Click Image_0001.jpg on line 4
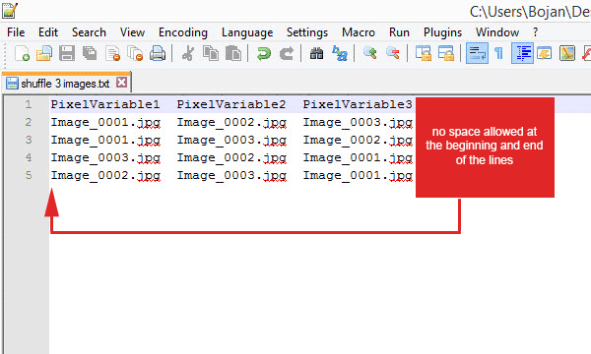The width and height of the screenshot is (591, 354). 358,157
